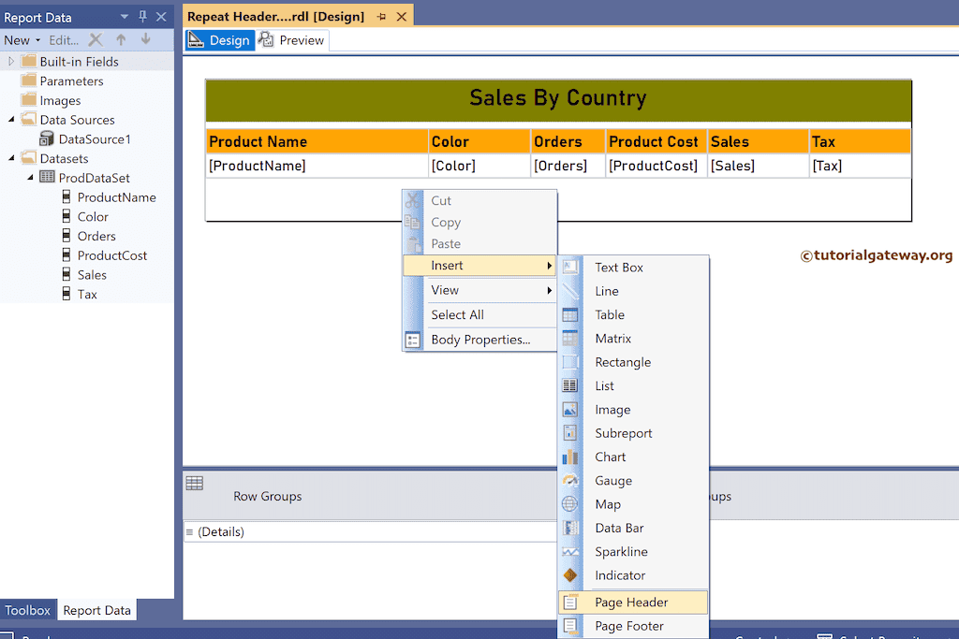Click the Edit button in Report Data
This screenshot has height=639, width=959.
click(64, 40)
